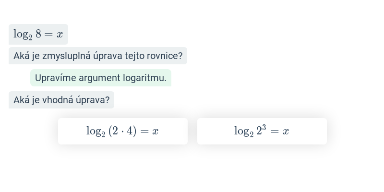
Task: Click the 'Aká je vhodná úprava?' prompt
Action: [61, 100]
